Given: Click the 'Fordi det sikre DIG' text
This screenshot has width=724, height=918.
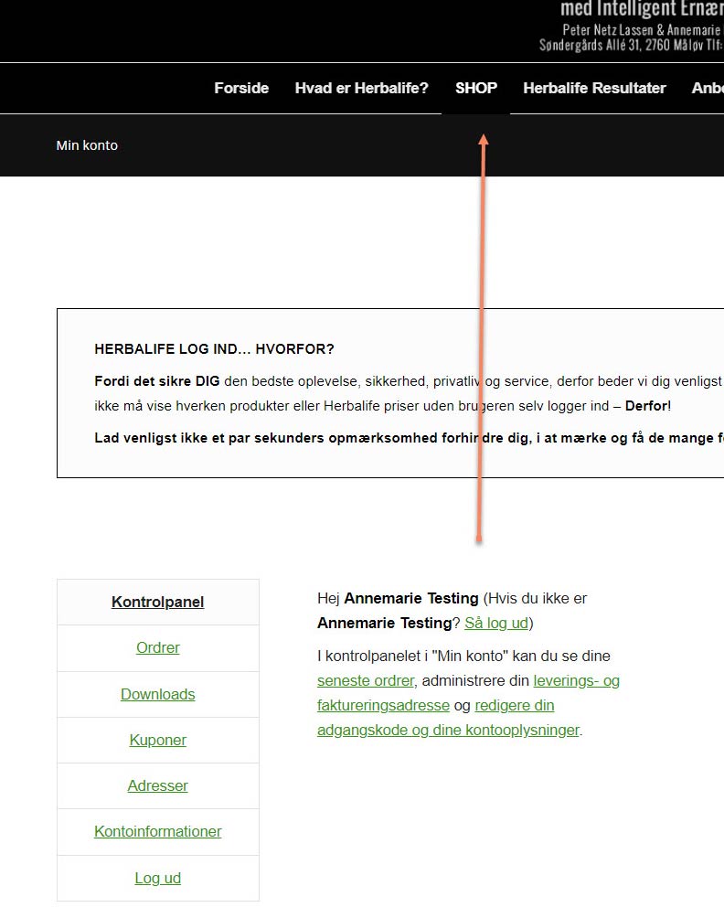Looking at the screenshot, I should click(157, 381).
